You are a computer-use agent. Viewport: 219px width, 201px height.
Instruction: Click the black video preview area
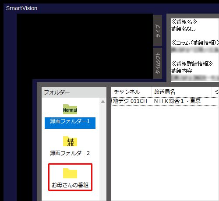[x=85, y=46]
